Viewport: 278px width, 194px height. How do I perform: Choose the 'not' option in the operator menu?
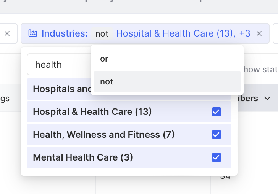pos(167,81)
